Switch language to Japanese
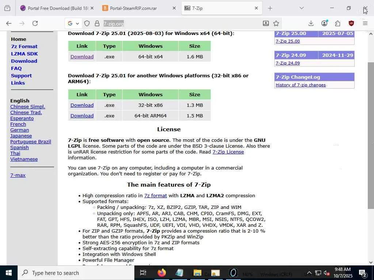The height and width of the screenshot is (280, 374). click(21, 136)
